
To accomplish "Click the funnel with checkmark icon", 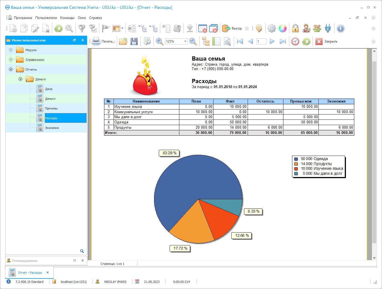I will (x=93, y=28).
